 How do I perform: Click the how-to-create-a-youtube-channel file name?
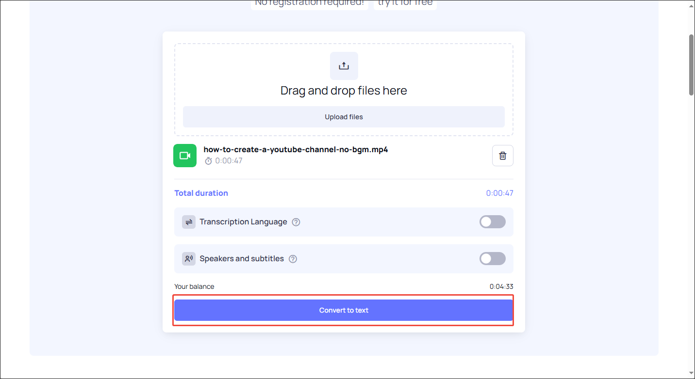[x=296, y=149]
